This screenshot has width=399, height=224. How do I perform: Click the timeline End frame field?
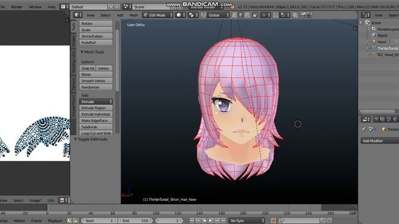(136, 221)
